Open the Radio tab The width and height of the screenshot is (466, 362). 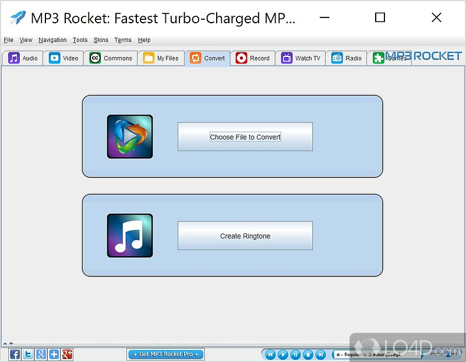(x=346, y=58)
